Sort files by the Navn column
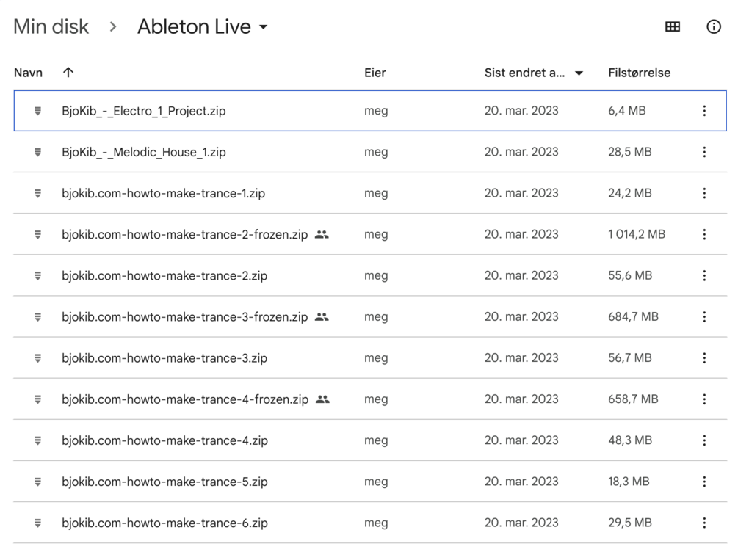The width and height of the screenshot is (738, 552). tap(28, 73)
